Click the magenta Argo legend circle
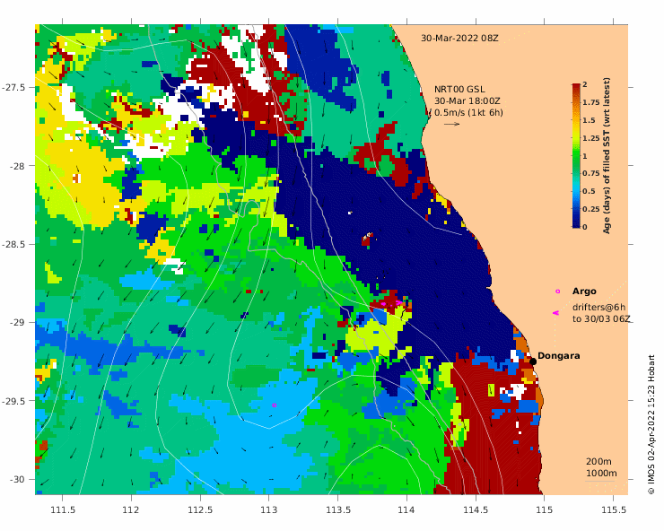The image size is (664, 531). (558, 292)
